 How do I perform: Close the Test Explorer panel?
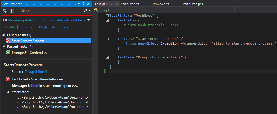[88, 4]
